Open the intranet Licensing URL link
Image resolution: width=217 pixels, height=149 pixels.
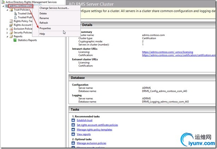click(x=168, y=52)
